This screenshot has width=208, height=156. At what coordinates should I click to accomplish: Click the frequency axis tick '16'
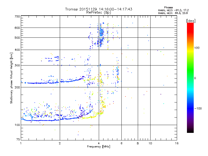(x=177, y=143)
